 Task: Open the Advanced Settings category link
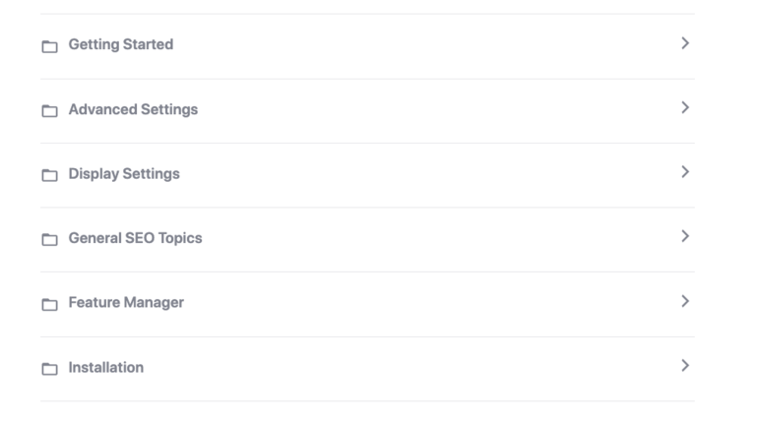(133, 109)
